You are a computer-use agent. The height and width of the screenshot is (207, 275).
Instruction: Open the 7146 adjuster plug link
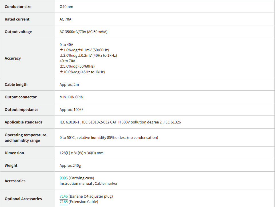(64, 196)
